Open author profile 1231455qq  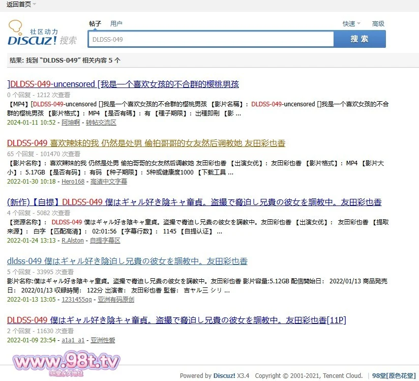point(77,300)
